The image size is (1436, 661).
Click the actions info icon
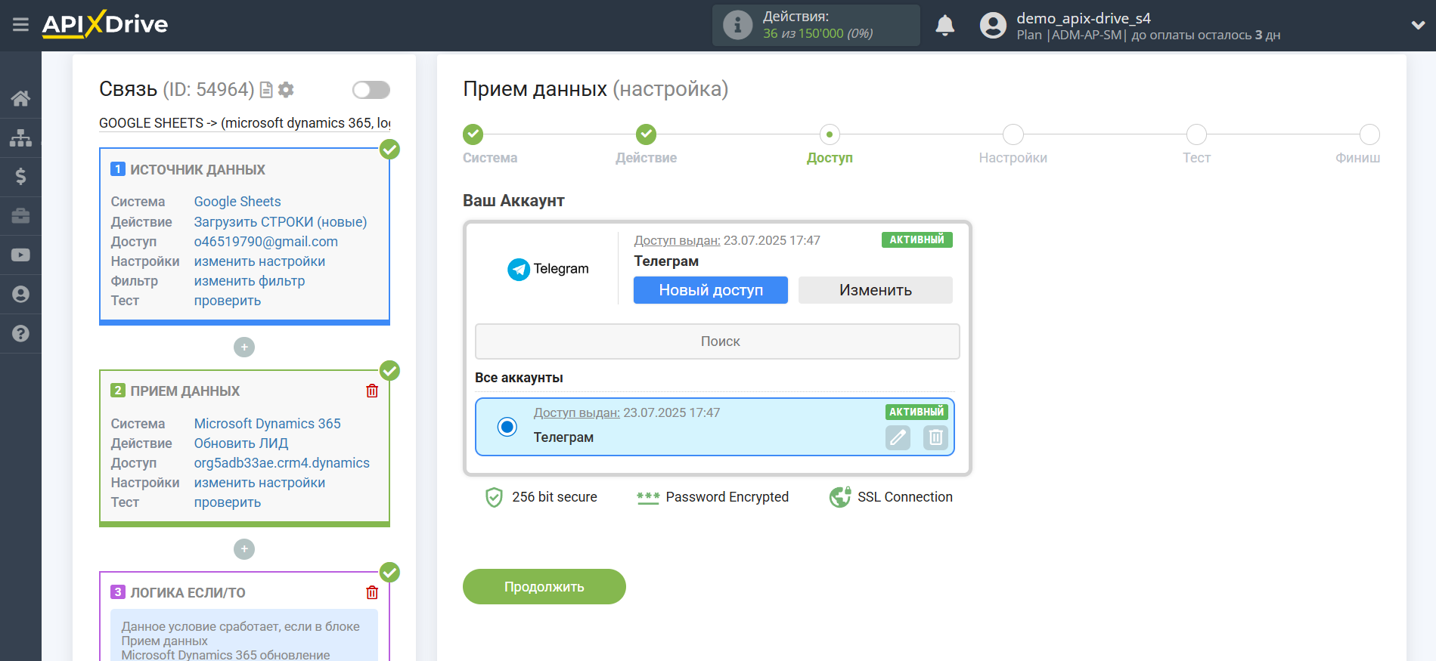point(737,25)
